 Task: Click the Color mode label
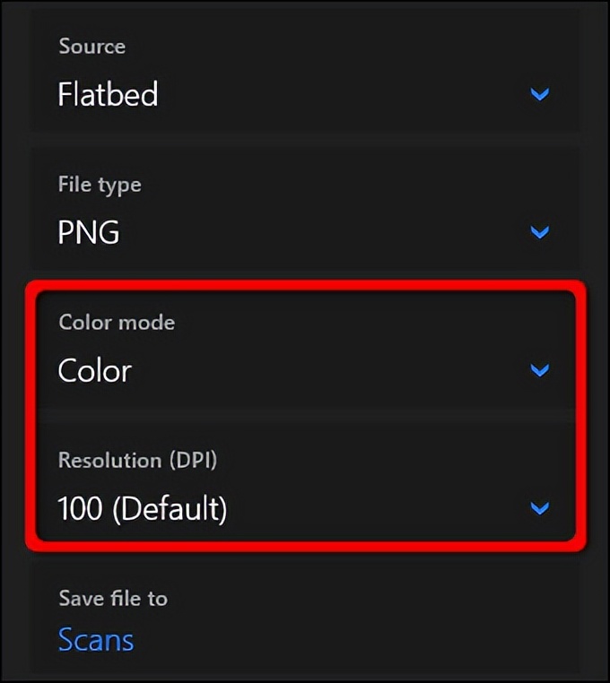[117, 323]
